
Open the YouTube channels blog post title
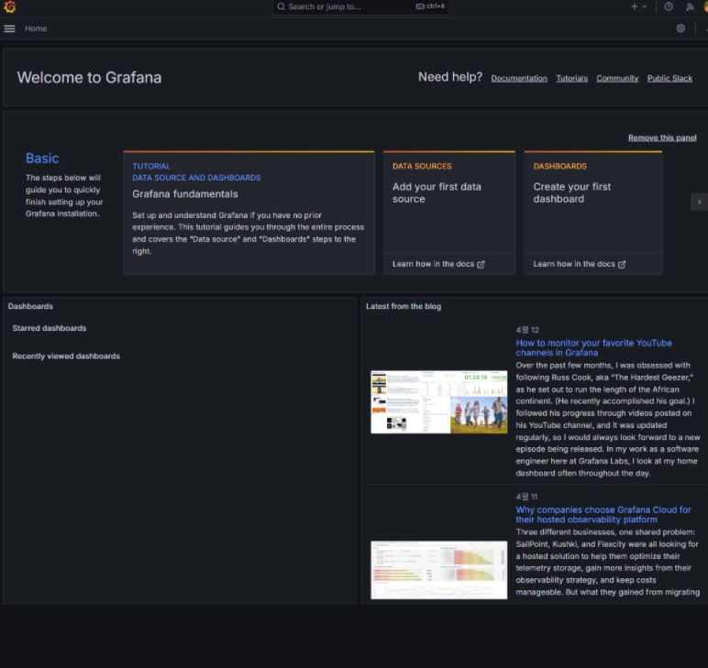pos(593,348)
